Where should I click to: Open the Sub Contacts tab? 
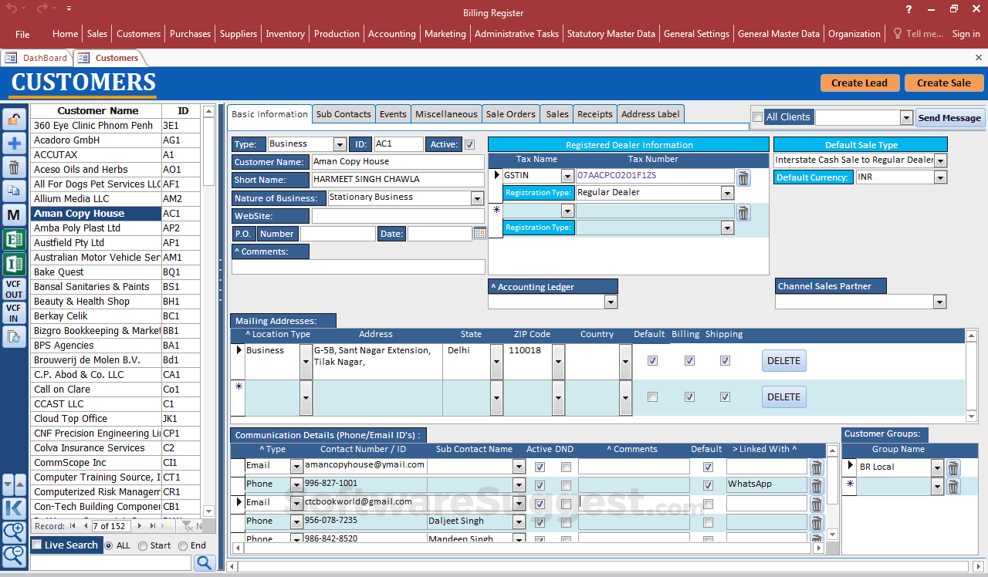click(343, 114)
